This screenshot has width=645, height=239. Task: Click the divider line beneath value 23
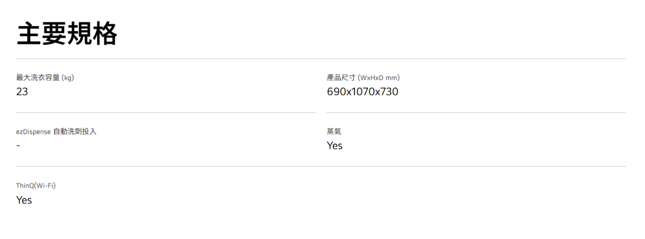166,112
